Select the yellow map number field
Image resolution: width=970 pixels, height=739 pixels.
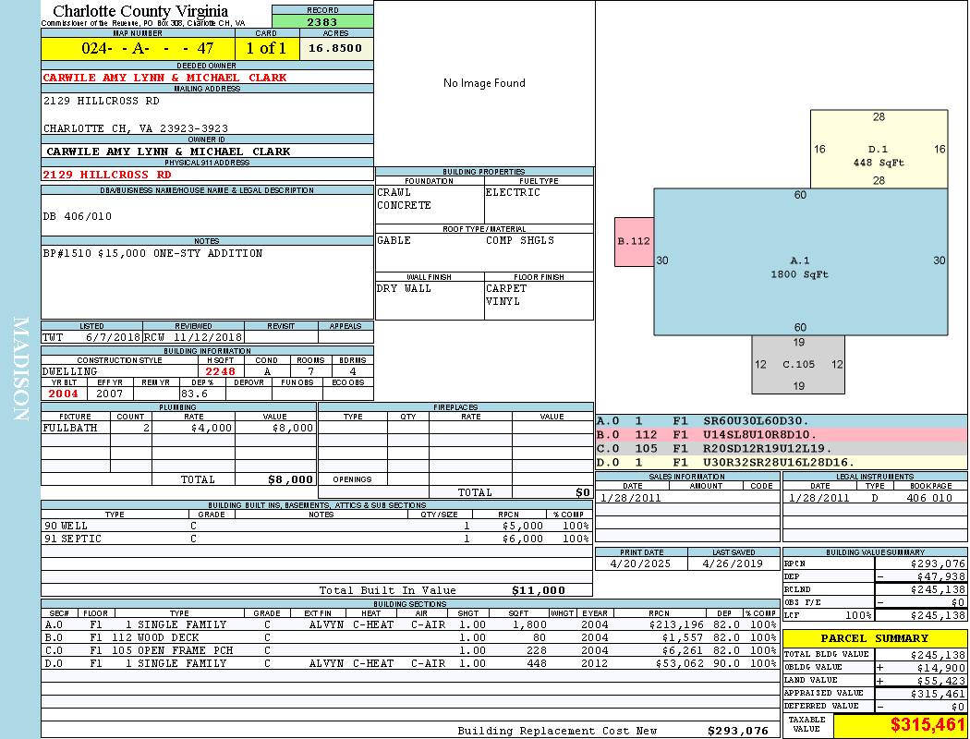click(x=137, y=48)
